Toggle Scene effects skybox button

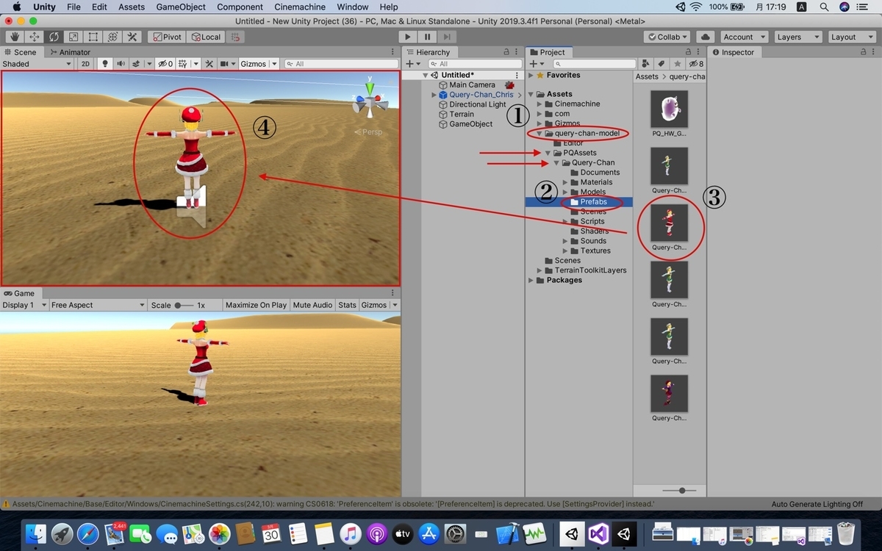click(136, 64)
